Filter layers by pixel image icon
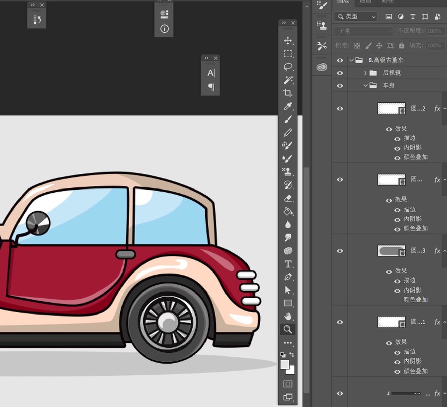 [x=388, y=16]
